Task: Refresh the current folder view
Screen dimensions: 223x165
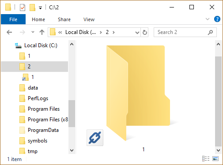Action: pos(144,32)
